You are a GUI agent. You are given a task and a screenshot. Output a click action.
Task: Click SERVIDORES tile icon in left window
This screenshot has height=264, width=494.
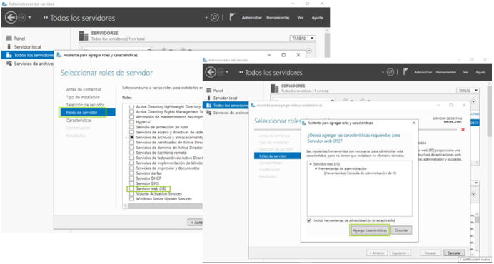[84, 36]
